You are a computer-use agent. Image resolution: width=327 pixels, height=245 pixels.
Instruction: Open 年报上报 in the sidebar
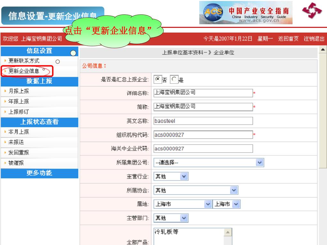click(x=19, y=101)
